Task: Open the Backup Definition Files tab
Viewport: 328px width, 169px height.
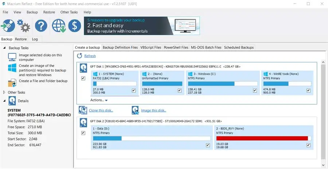Action: (x=120, y=48)
